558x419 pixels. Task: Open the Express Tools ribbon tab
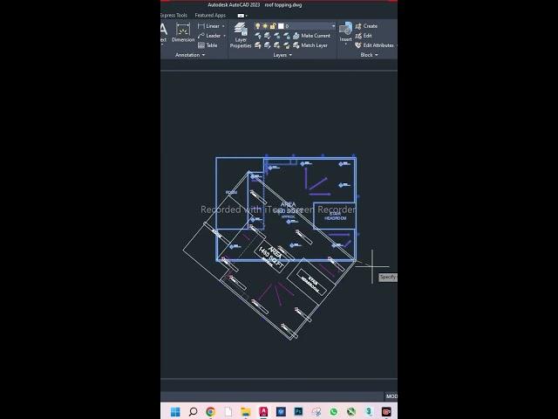(x=174, y=15)
